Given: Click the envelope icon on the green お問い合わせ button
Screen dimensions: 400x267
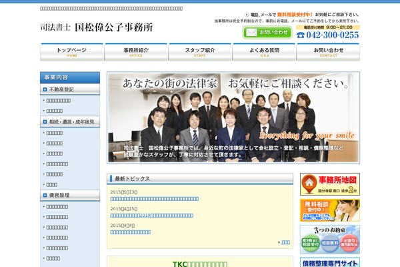Looking at the screenshot, I should (251, 33).
